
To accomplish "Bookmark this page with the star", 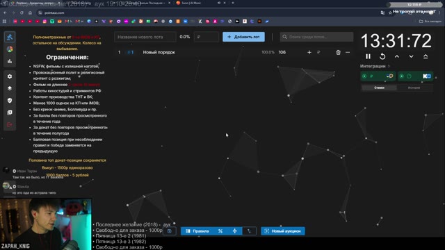I will pos(390,12).
